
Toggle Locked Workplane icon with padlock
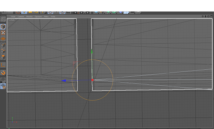tap(3, 80)
